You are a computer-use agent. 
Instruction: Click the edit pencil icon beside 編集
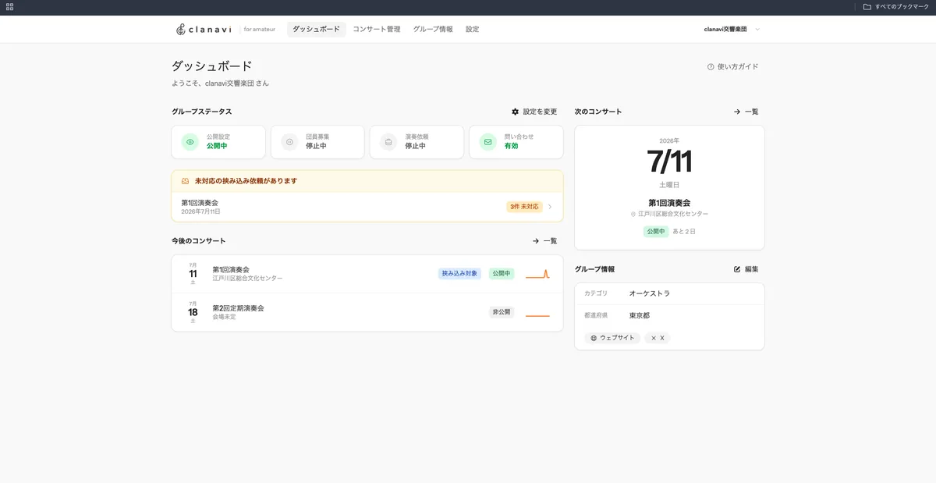737,269
